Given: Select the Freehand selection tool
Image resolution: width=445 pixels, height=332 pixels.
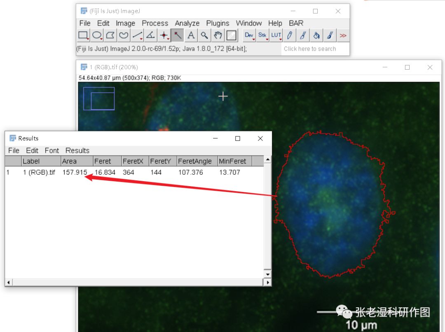Looking at the screenshot, I should click(x=124, y=35).
